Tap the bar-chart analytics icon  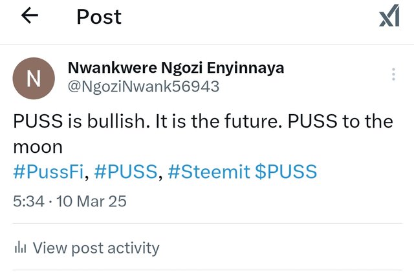[x=20, y=247]
